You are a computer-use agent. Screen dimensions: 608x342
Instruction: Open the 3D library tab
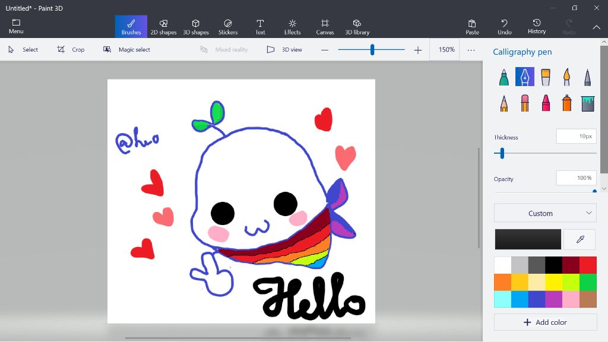[357, 27]
